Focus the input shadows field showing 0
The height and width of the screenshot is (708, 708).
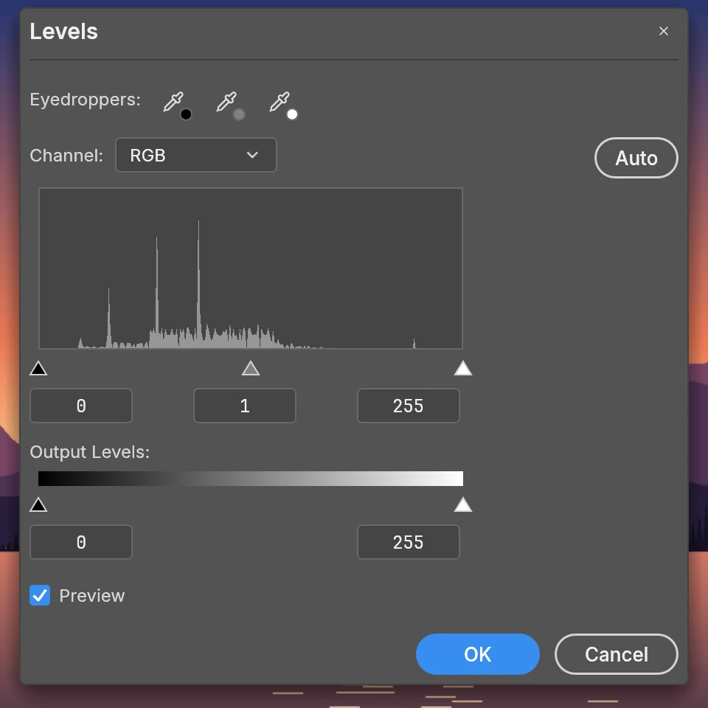point(81,406)
